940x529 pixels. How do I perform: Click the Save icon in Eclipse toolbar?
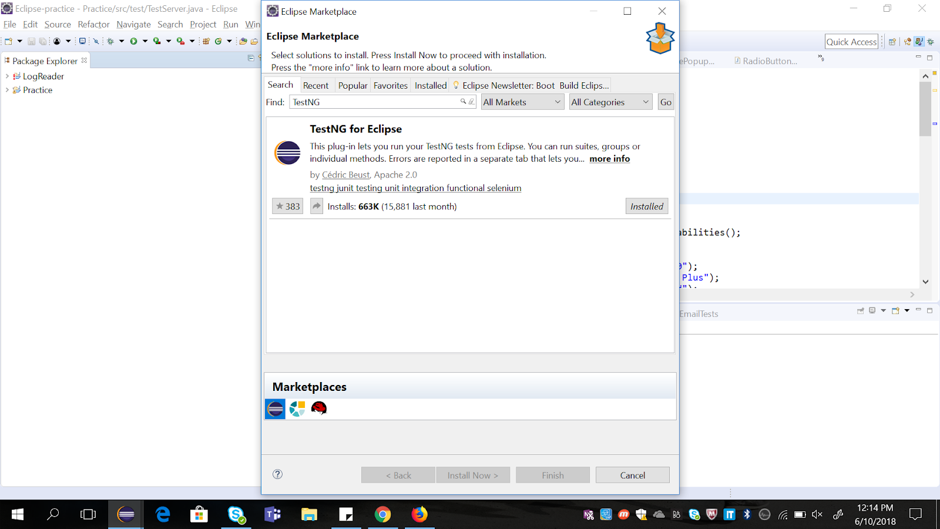click(x=32, y=41)
